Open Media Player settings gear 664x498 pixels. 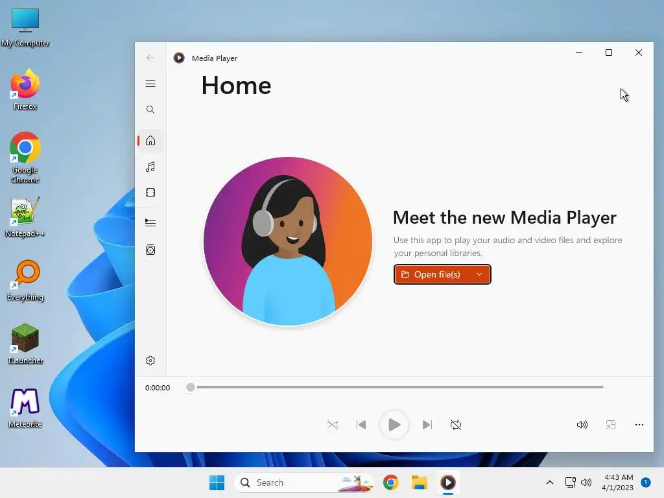tap(150, 361)
